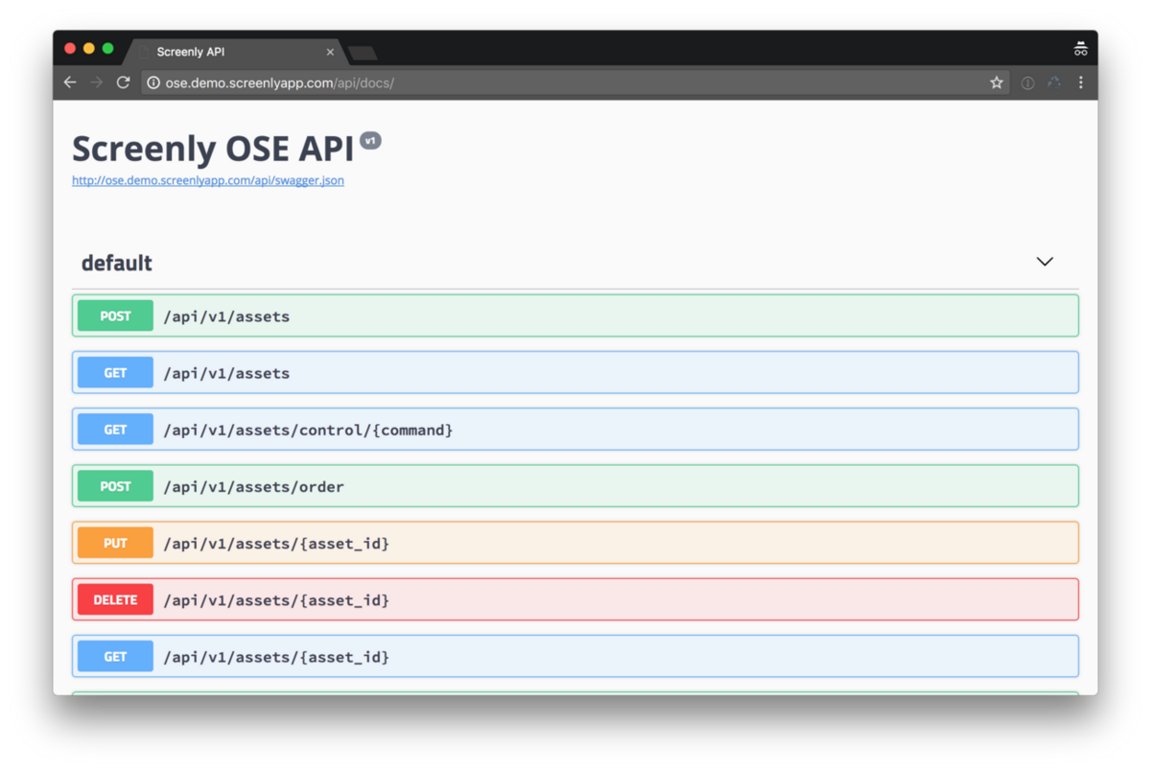The height and width of the screenshot is (771, 1151).
Task: Click the browser back arrow
Action: click(x=69, y=82)
